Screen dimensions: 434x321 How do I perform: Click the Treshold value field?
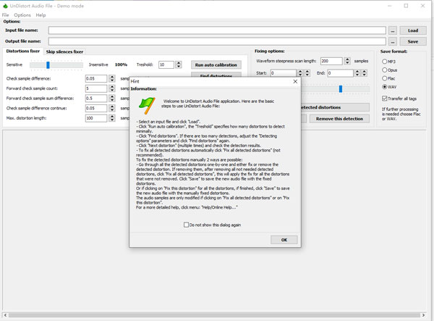[x=166, y=64]
